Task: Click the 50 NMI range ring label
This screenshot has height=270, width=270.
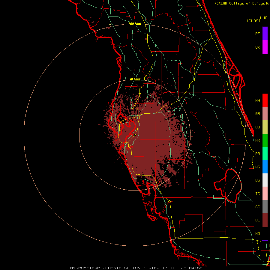Action: click(135, 79)
